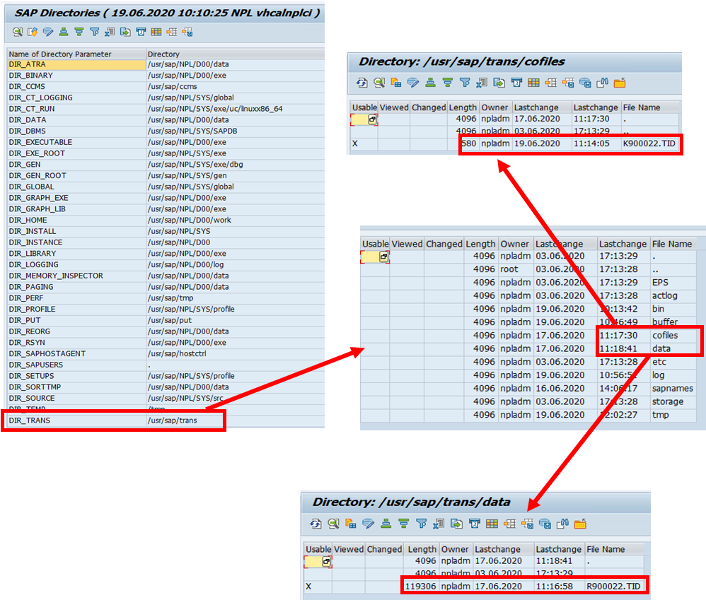Select file K900022.TID in cofiles
Screen dimensions: 706x600
click(649, 143)
